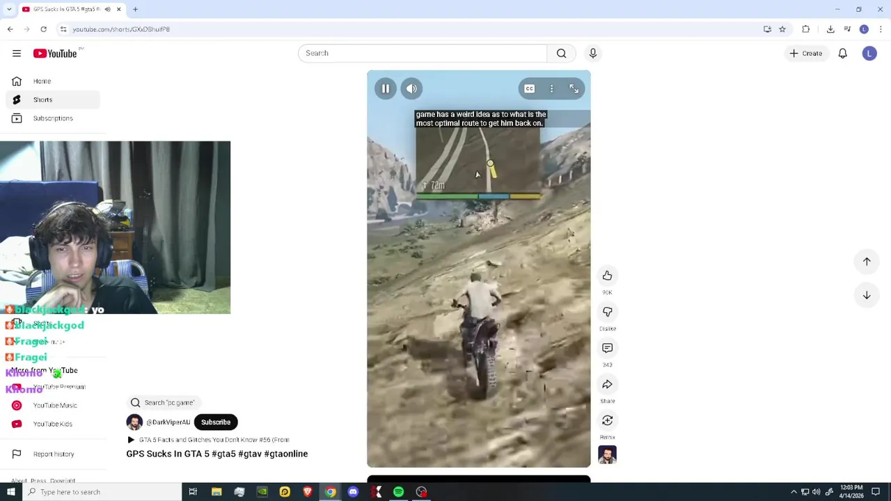Open Task View on the taskbar
The image size is (891, 501).
[193, 492]
